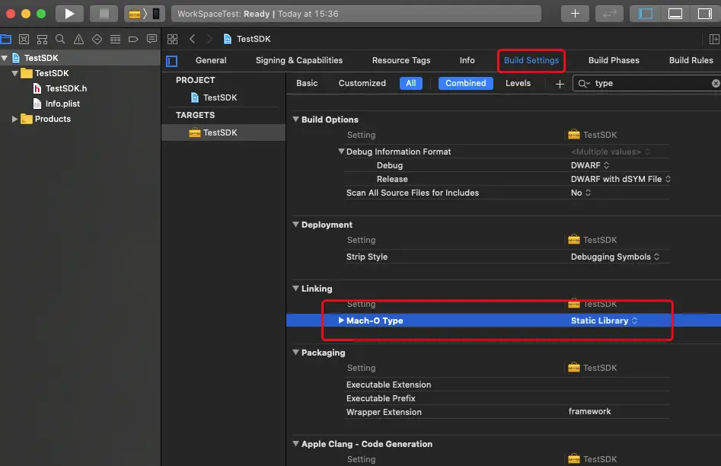Select the Info.plist file
Viewport: 721px width, 466px height.
tap(56, 104)
